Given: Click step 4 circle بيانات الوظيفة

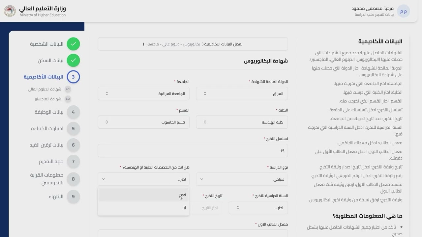Looking at the screenshot, I should pos(73,112).
